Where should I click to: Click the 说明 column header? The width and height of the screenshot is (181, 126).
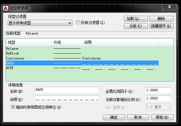pyautogui.click(x=120, y=42)
